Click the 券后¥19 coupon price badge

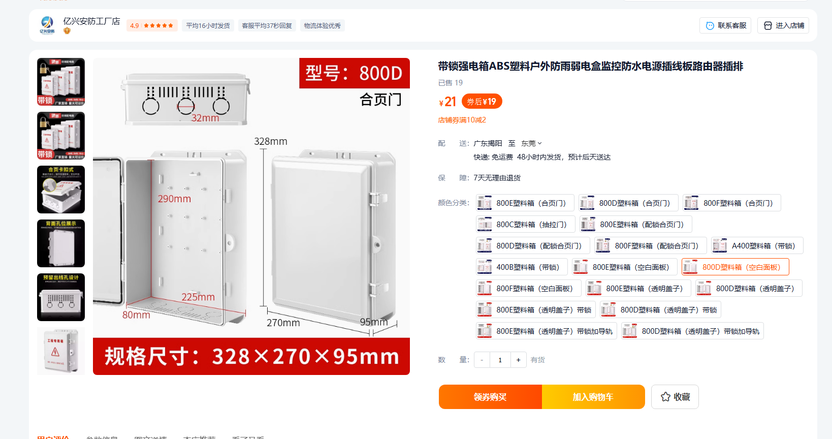click(x=482, y=102)
